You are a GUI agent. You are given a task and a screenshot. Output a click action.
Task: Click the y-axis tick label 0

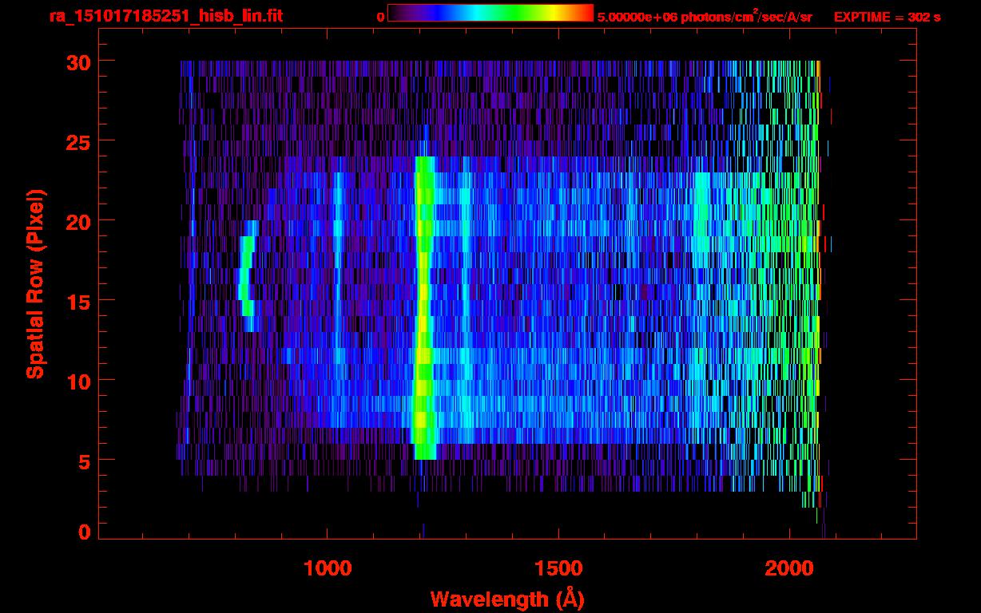[x=83, y=532]
